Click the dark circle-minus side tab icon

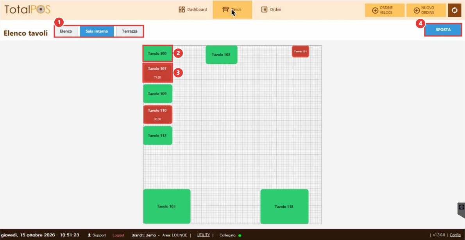tap(461, 207)
